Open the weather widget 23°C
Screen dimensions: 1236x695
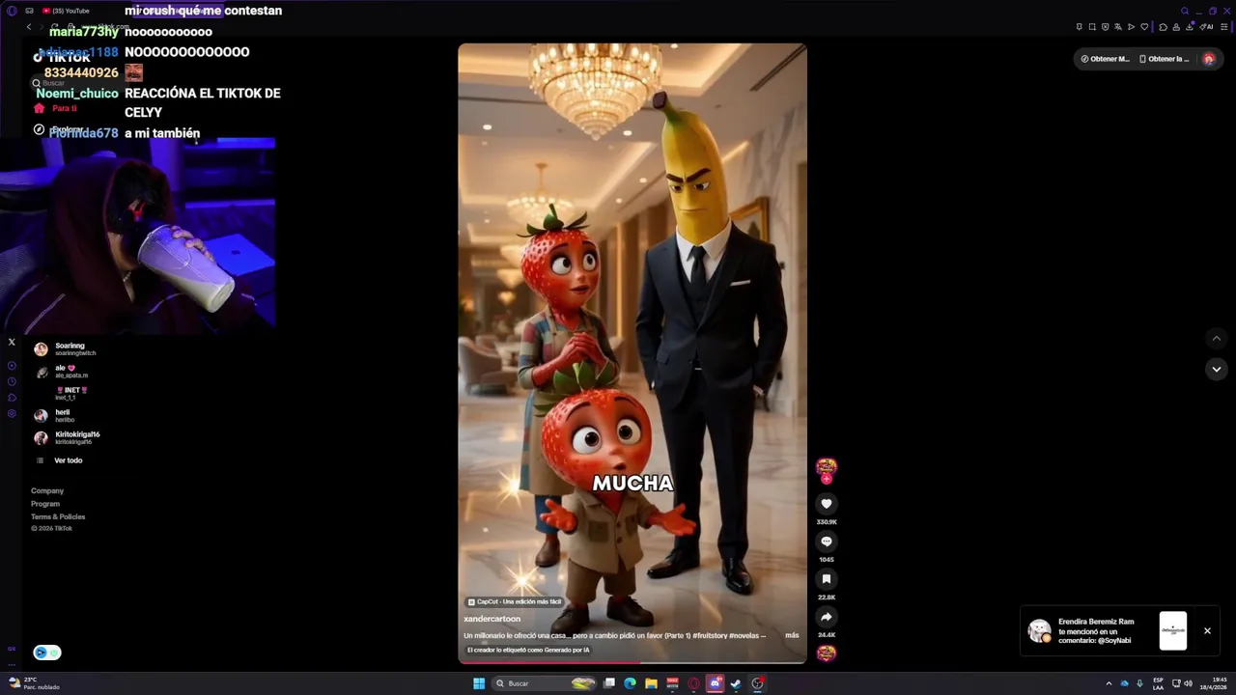click(34, 683)
